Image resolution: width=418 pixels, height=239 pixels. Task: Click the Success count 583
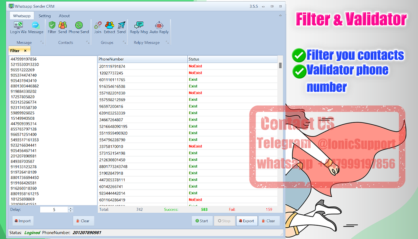[204, 210]
